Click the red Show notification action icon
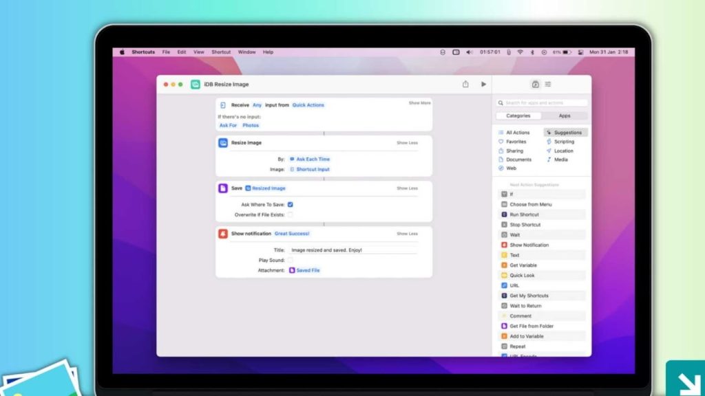 pos(223,234)
